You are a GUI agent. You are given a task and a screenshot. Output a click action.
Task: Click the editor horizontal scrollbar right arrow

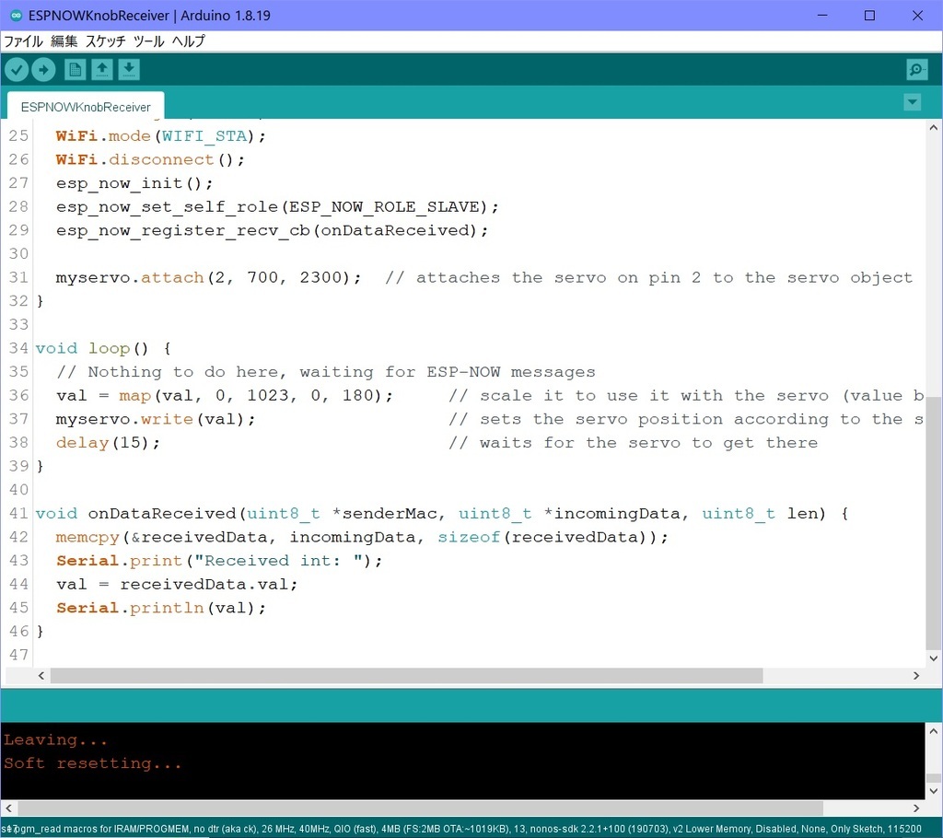[x=915, y=676]
